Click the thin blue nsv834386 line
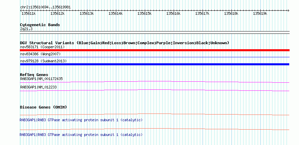The height and width of the screenshot is (145, 299). click(x=155, y=57)
